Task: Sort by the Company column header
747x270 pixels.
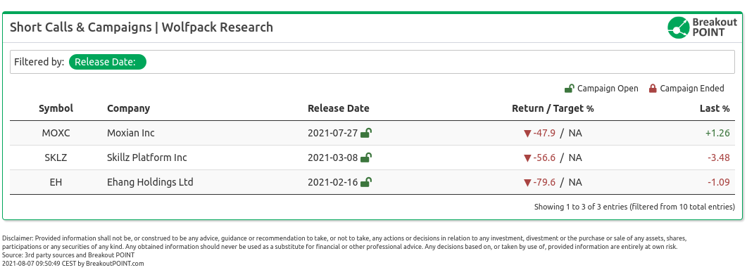Action: [x=128, y=108]
